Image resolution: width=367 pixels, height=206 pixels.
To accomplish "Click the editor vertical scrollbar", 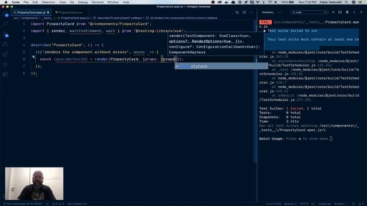I will pos(255,92).
